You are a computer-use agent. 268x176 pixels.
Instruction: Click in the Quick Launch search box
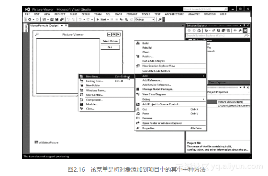206,9
